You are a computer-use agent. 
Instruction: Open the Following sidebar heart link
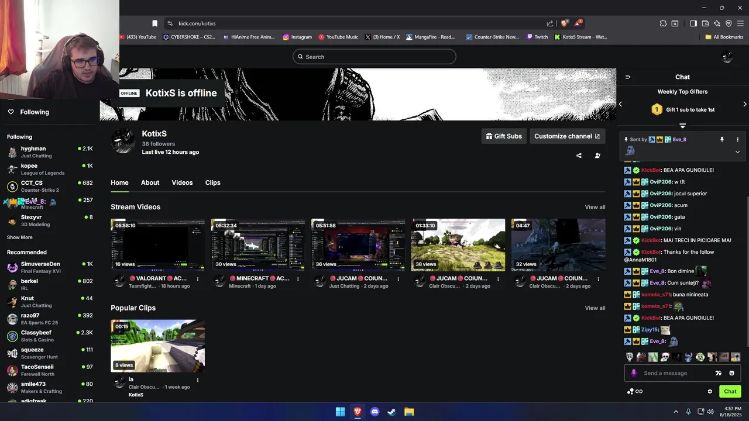click(x=28, y=112)
